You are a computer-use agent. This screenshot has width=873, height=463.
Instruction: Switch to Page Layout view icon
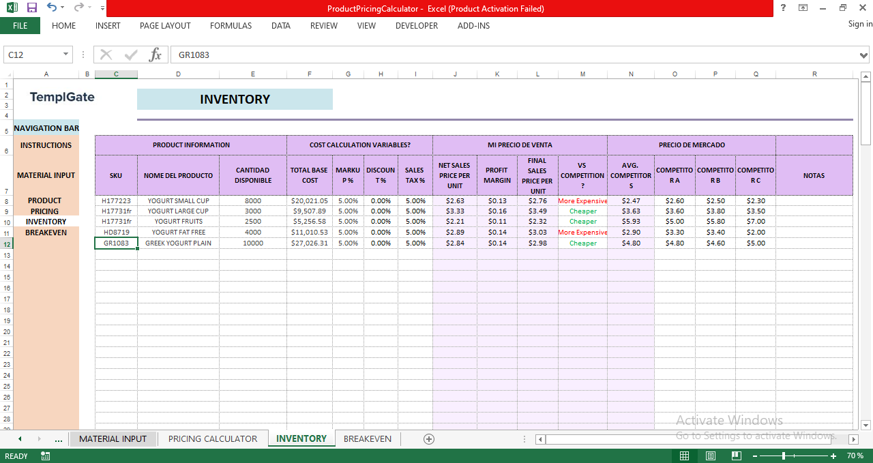point(710,455)
